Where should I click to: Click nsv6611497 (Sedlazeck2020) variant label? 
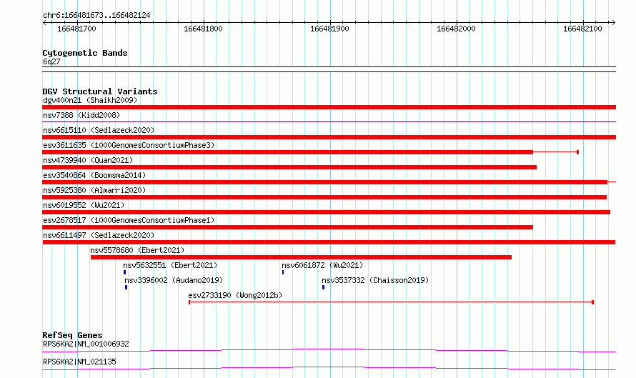(99, 235)
